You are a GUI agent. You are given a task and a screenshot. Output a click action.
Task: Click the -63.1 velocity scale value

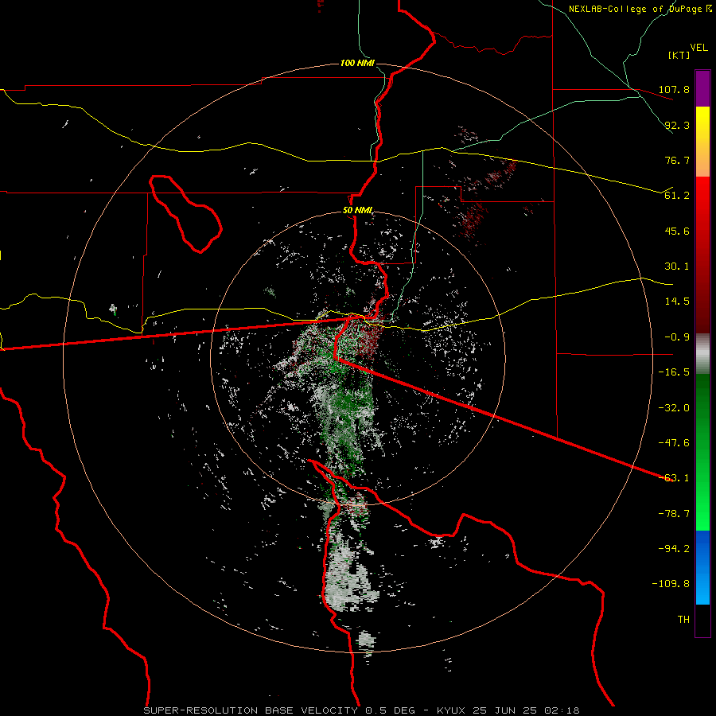coord(674,478)
